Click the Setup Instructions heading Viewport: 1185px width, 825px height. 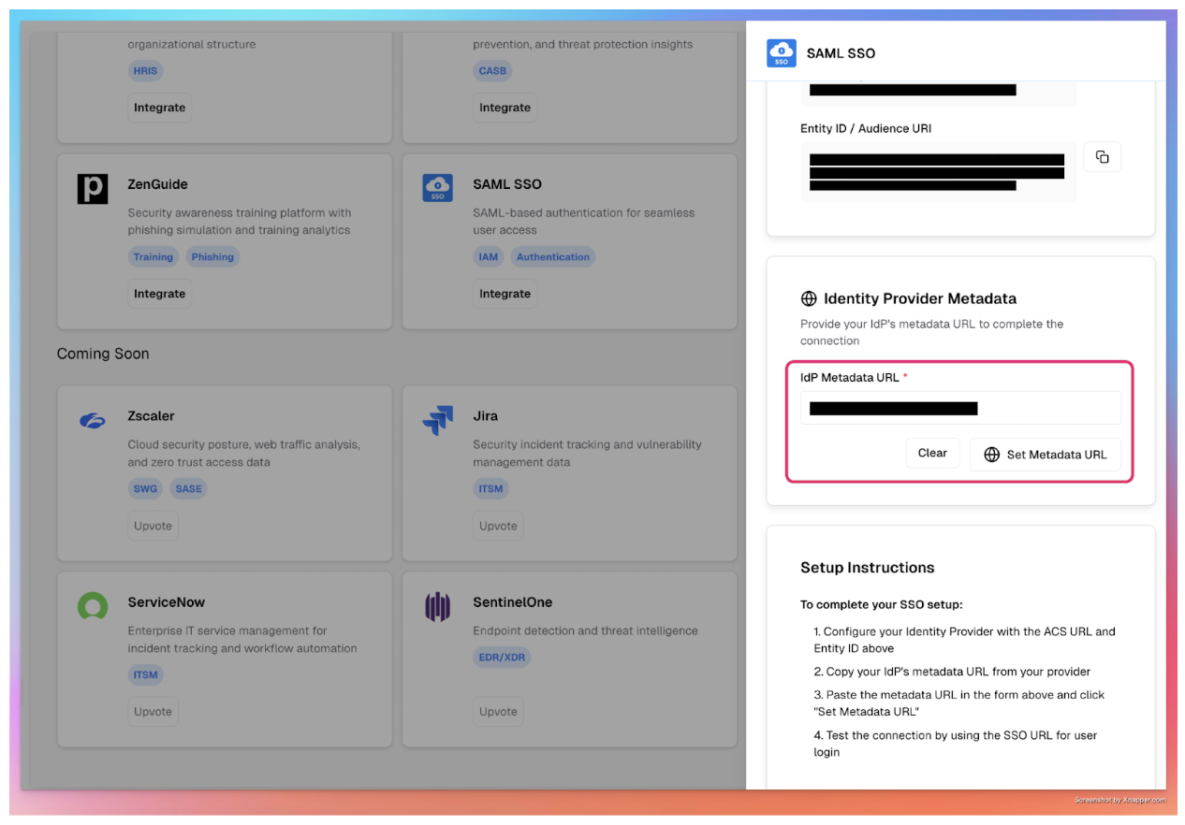pyautogui.click(x=868, y=568)
